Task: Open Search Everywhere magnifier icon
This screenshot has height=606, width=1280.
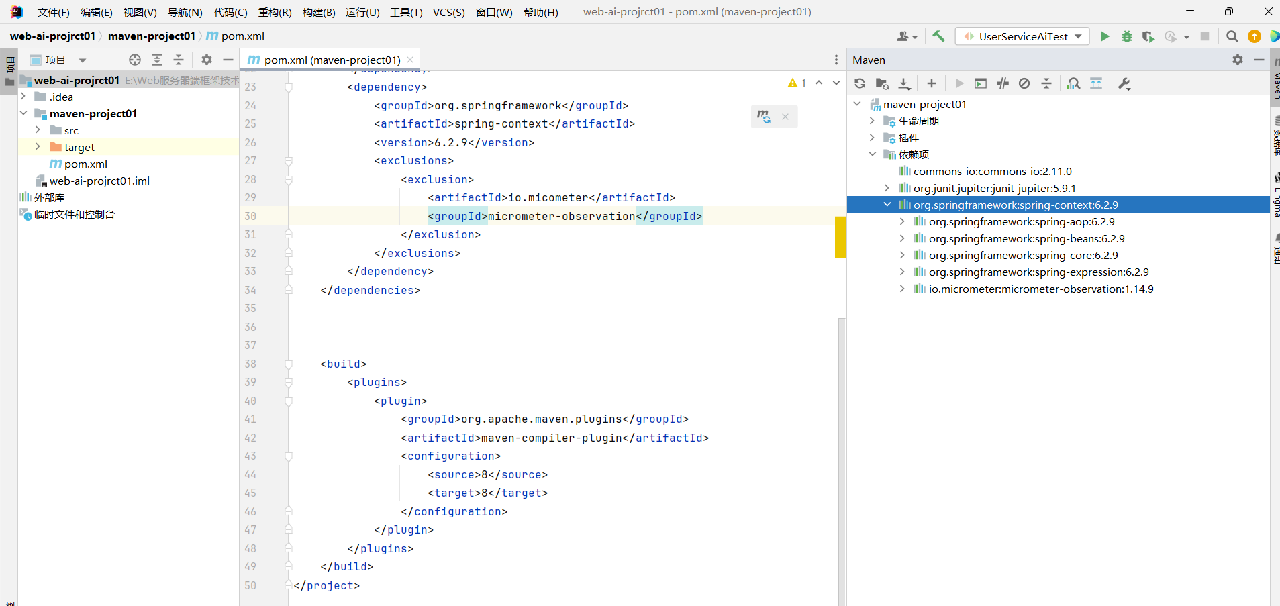Action: pos(1232,36)
